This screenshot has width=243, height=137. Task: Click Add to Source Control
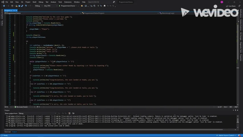point(226,136)
